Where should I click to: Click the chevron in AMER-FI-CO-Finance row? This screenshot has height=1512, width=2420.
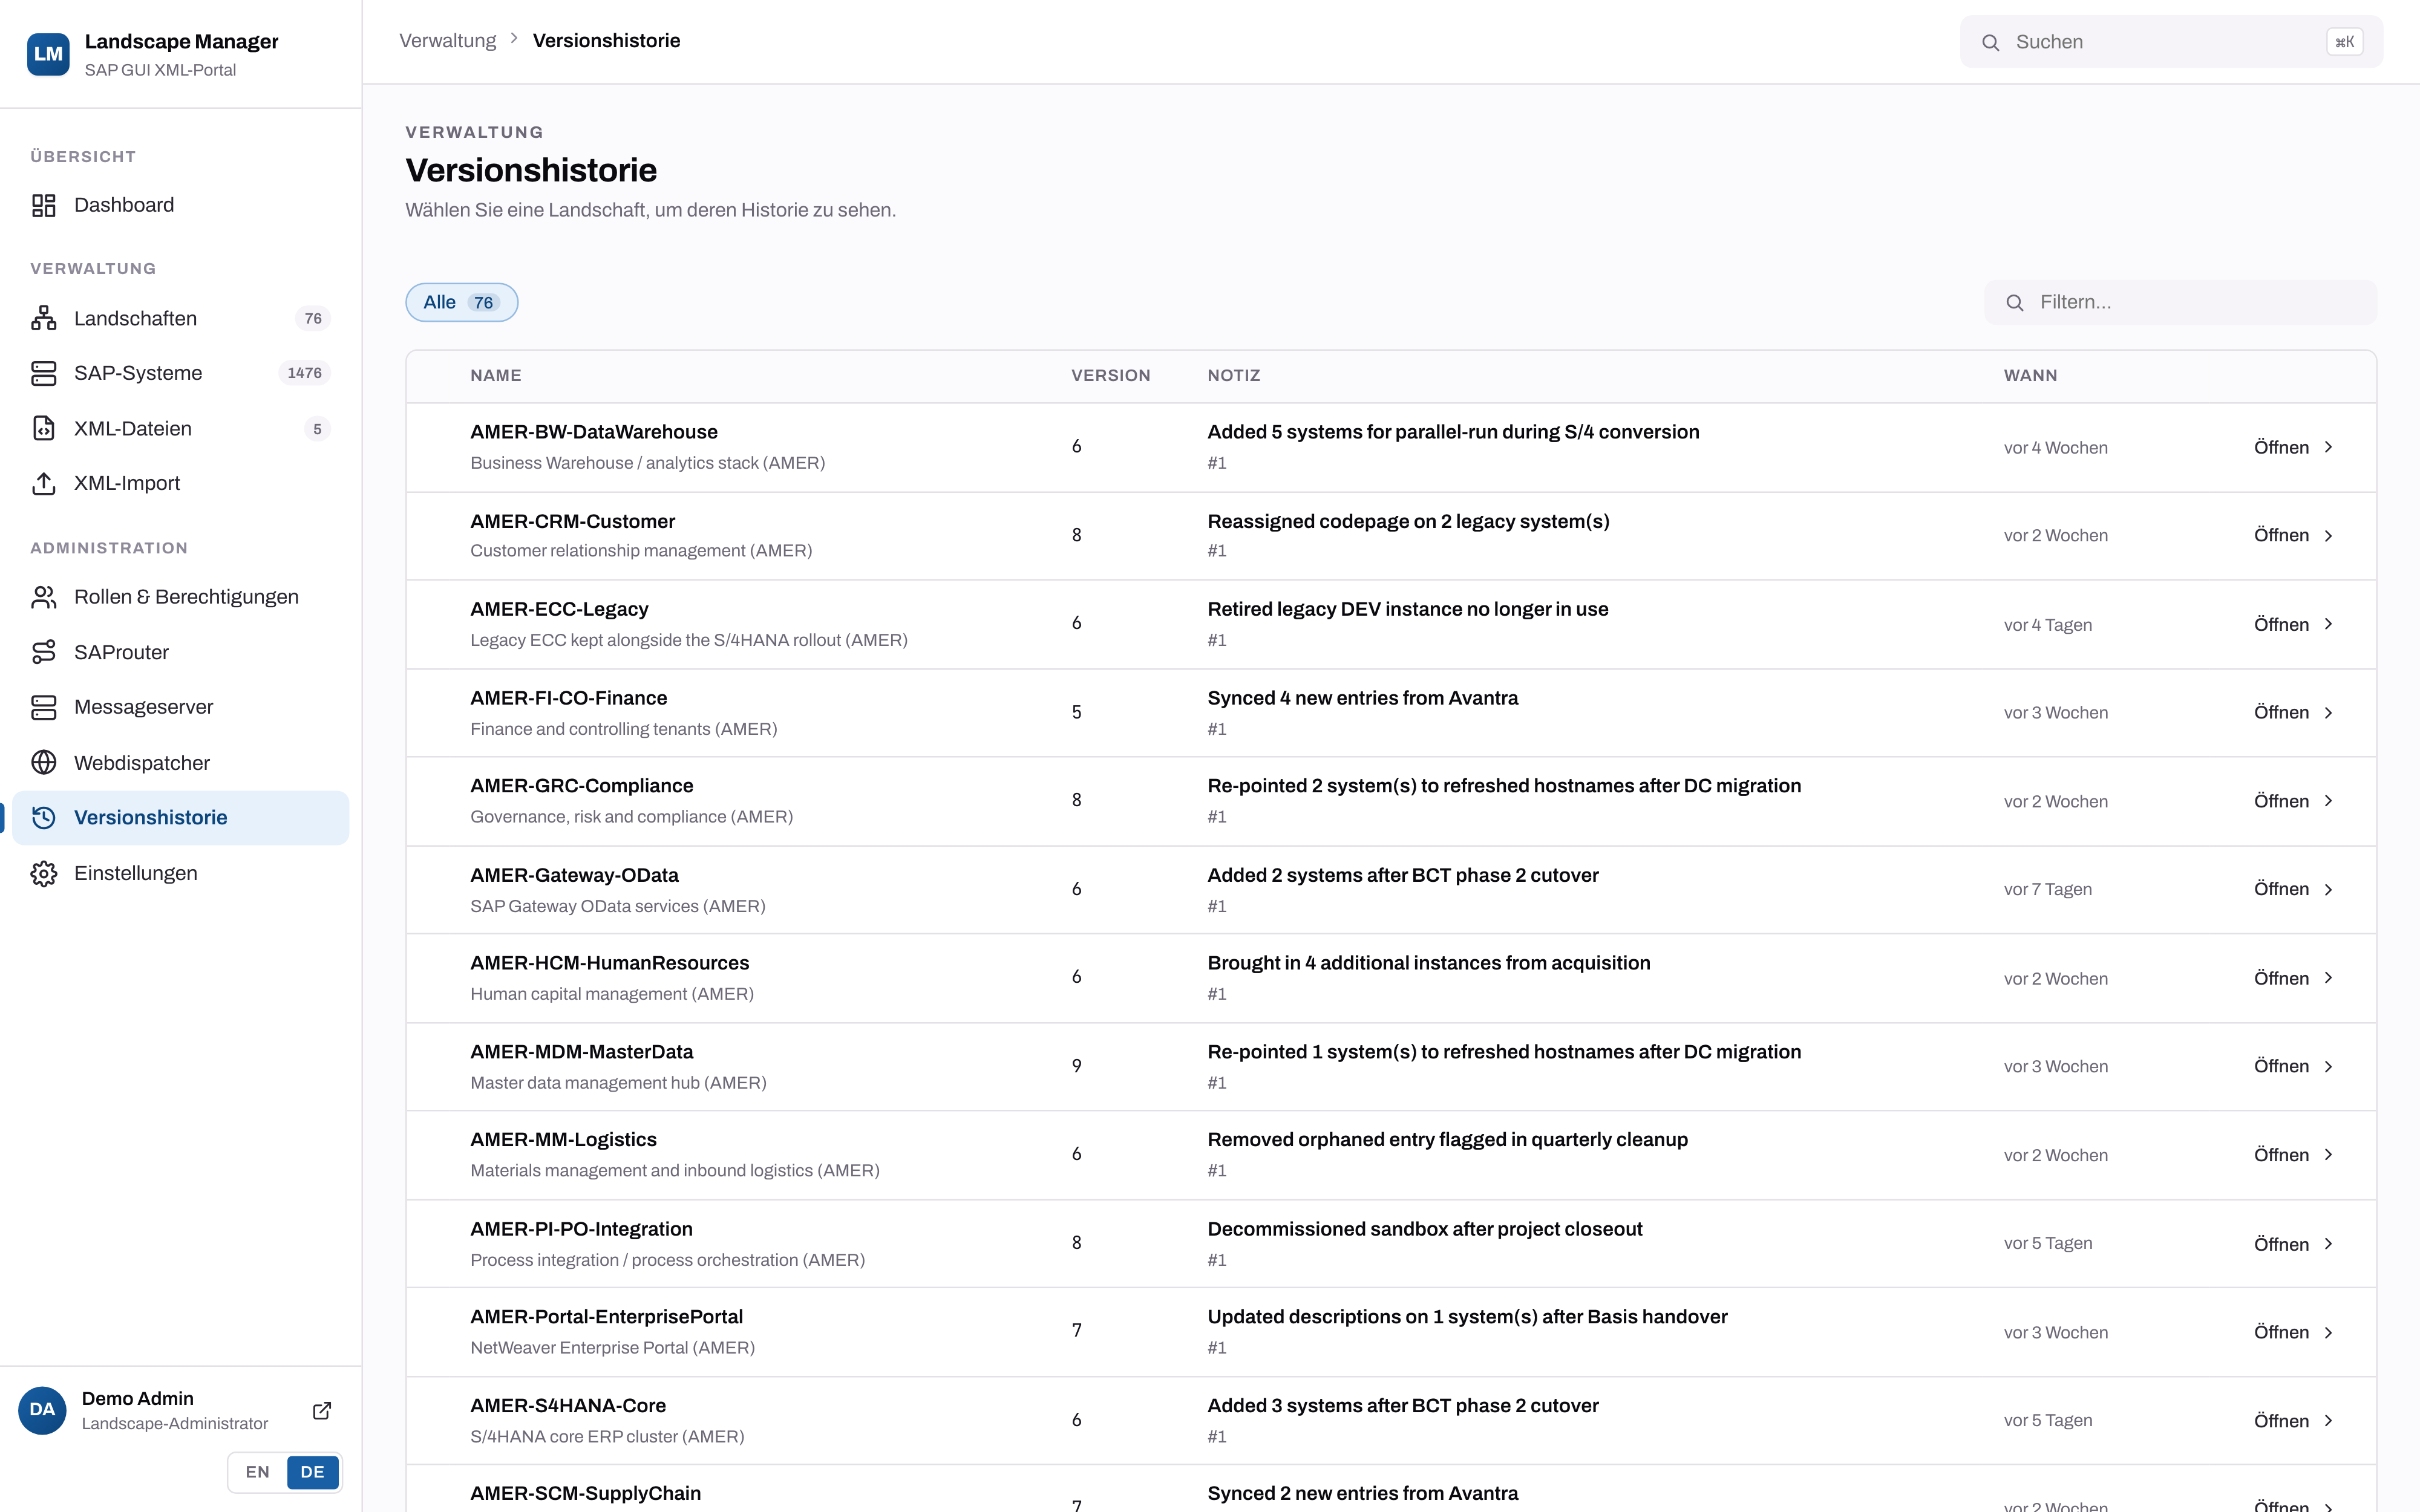point(2328,712)
